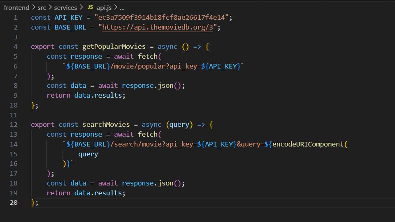Open the src breadcrumb segment
The width and height of the screenshot is (395, 222).
coord(42,7)
